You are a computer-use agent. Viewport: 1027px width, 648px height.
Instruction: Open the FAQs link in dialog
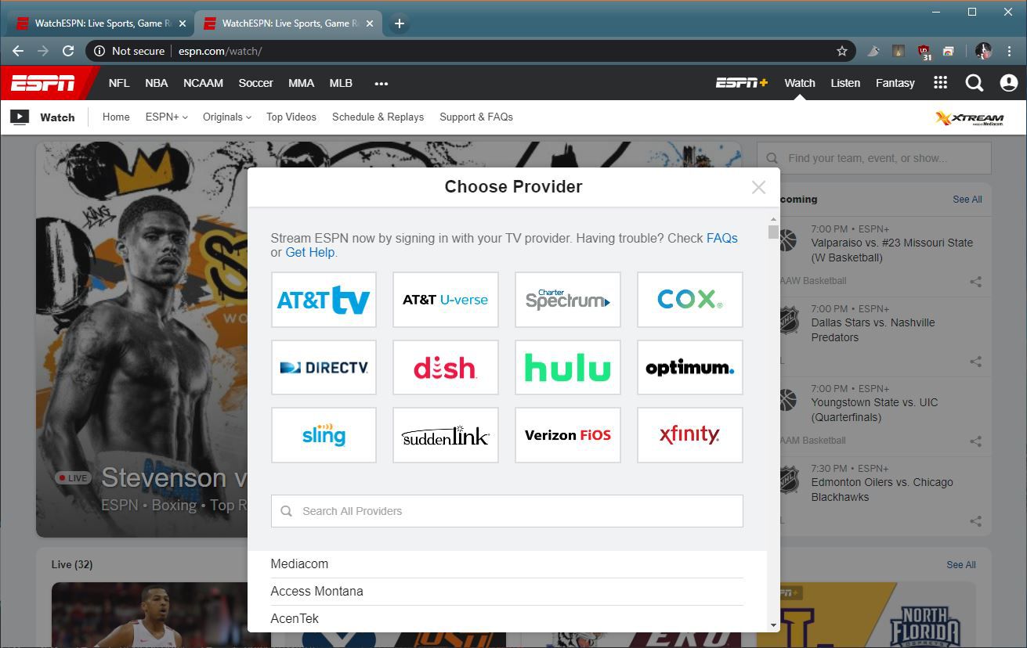[x=722, y=238]
